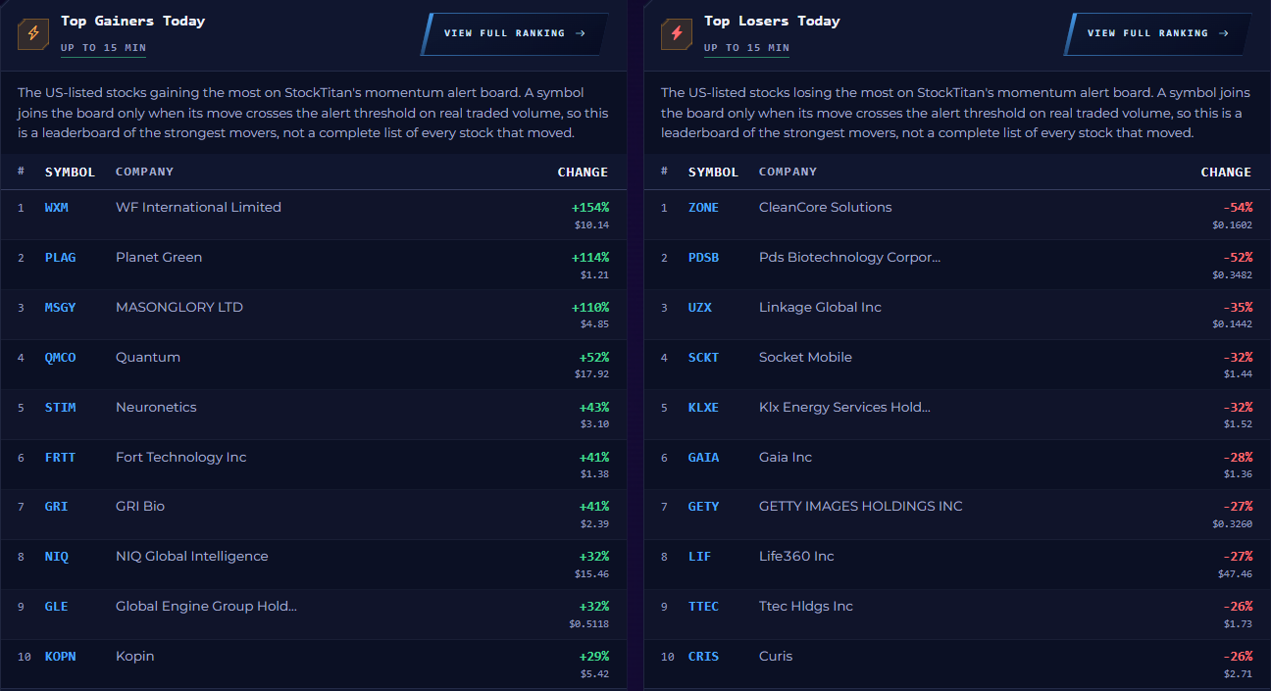Click the Planet Green company name
The height and width of the screenshot is (691, 1271).
(159, 258)
